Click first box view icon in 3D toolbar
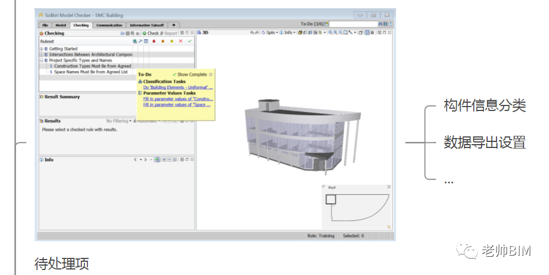 tap(300, 33)
